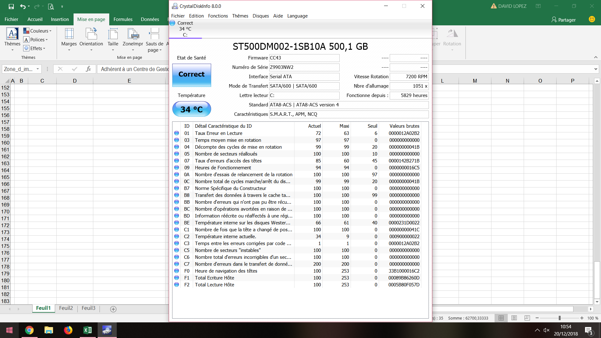The height and width of the screenshot is (338, 601).
Task: Click the zoom slider handle
Action: tap(559, 318)
